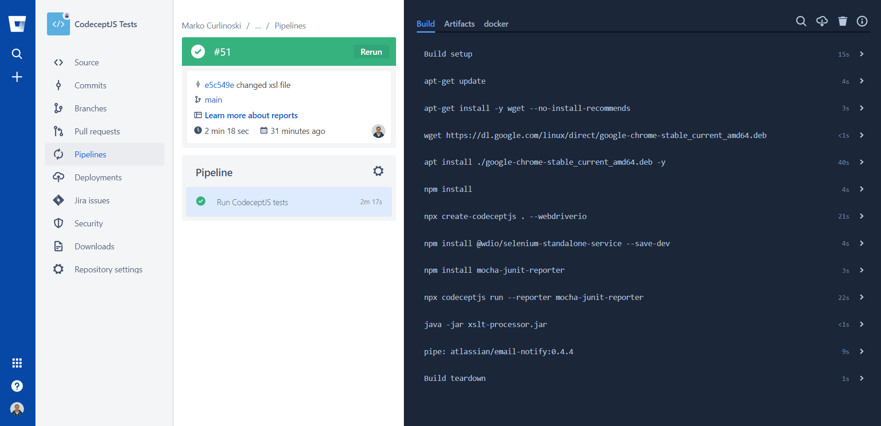Open the Bitbucket home logo

(17, 24)
